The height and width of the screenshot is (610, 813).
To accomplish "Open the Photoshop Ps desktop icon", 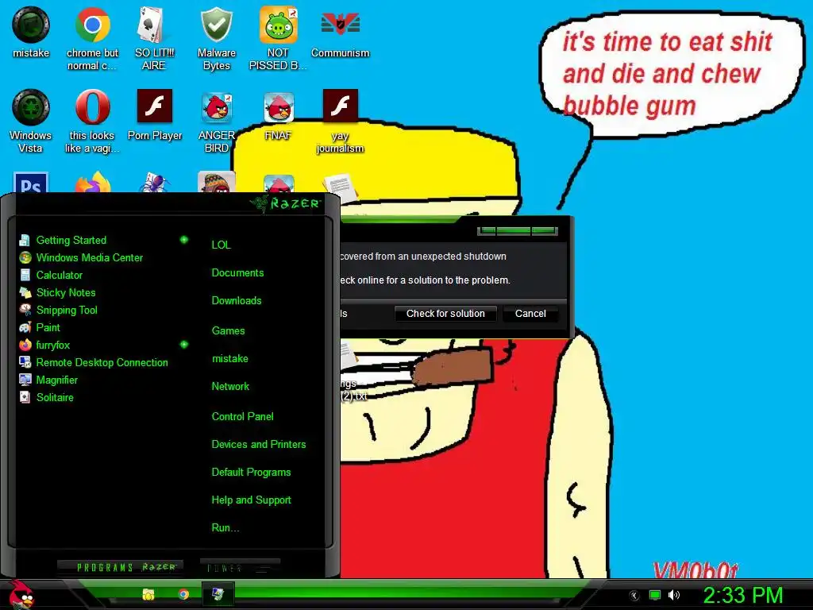I will [x=31, y=183].
